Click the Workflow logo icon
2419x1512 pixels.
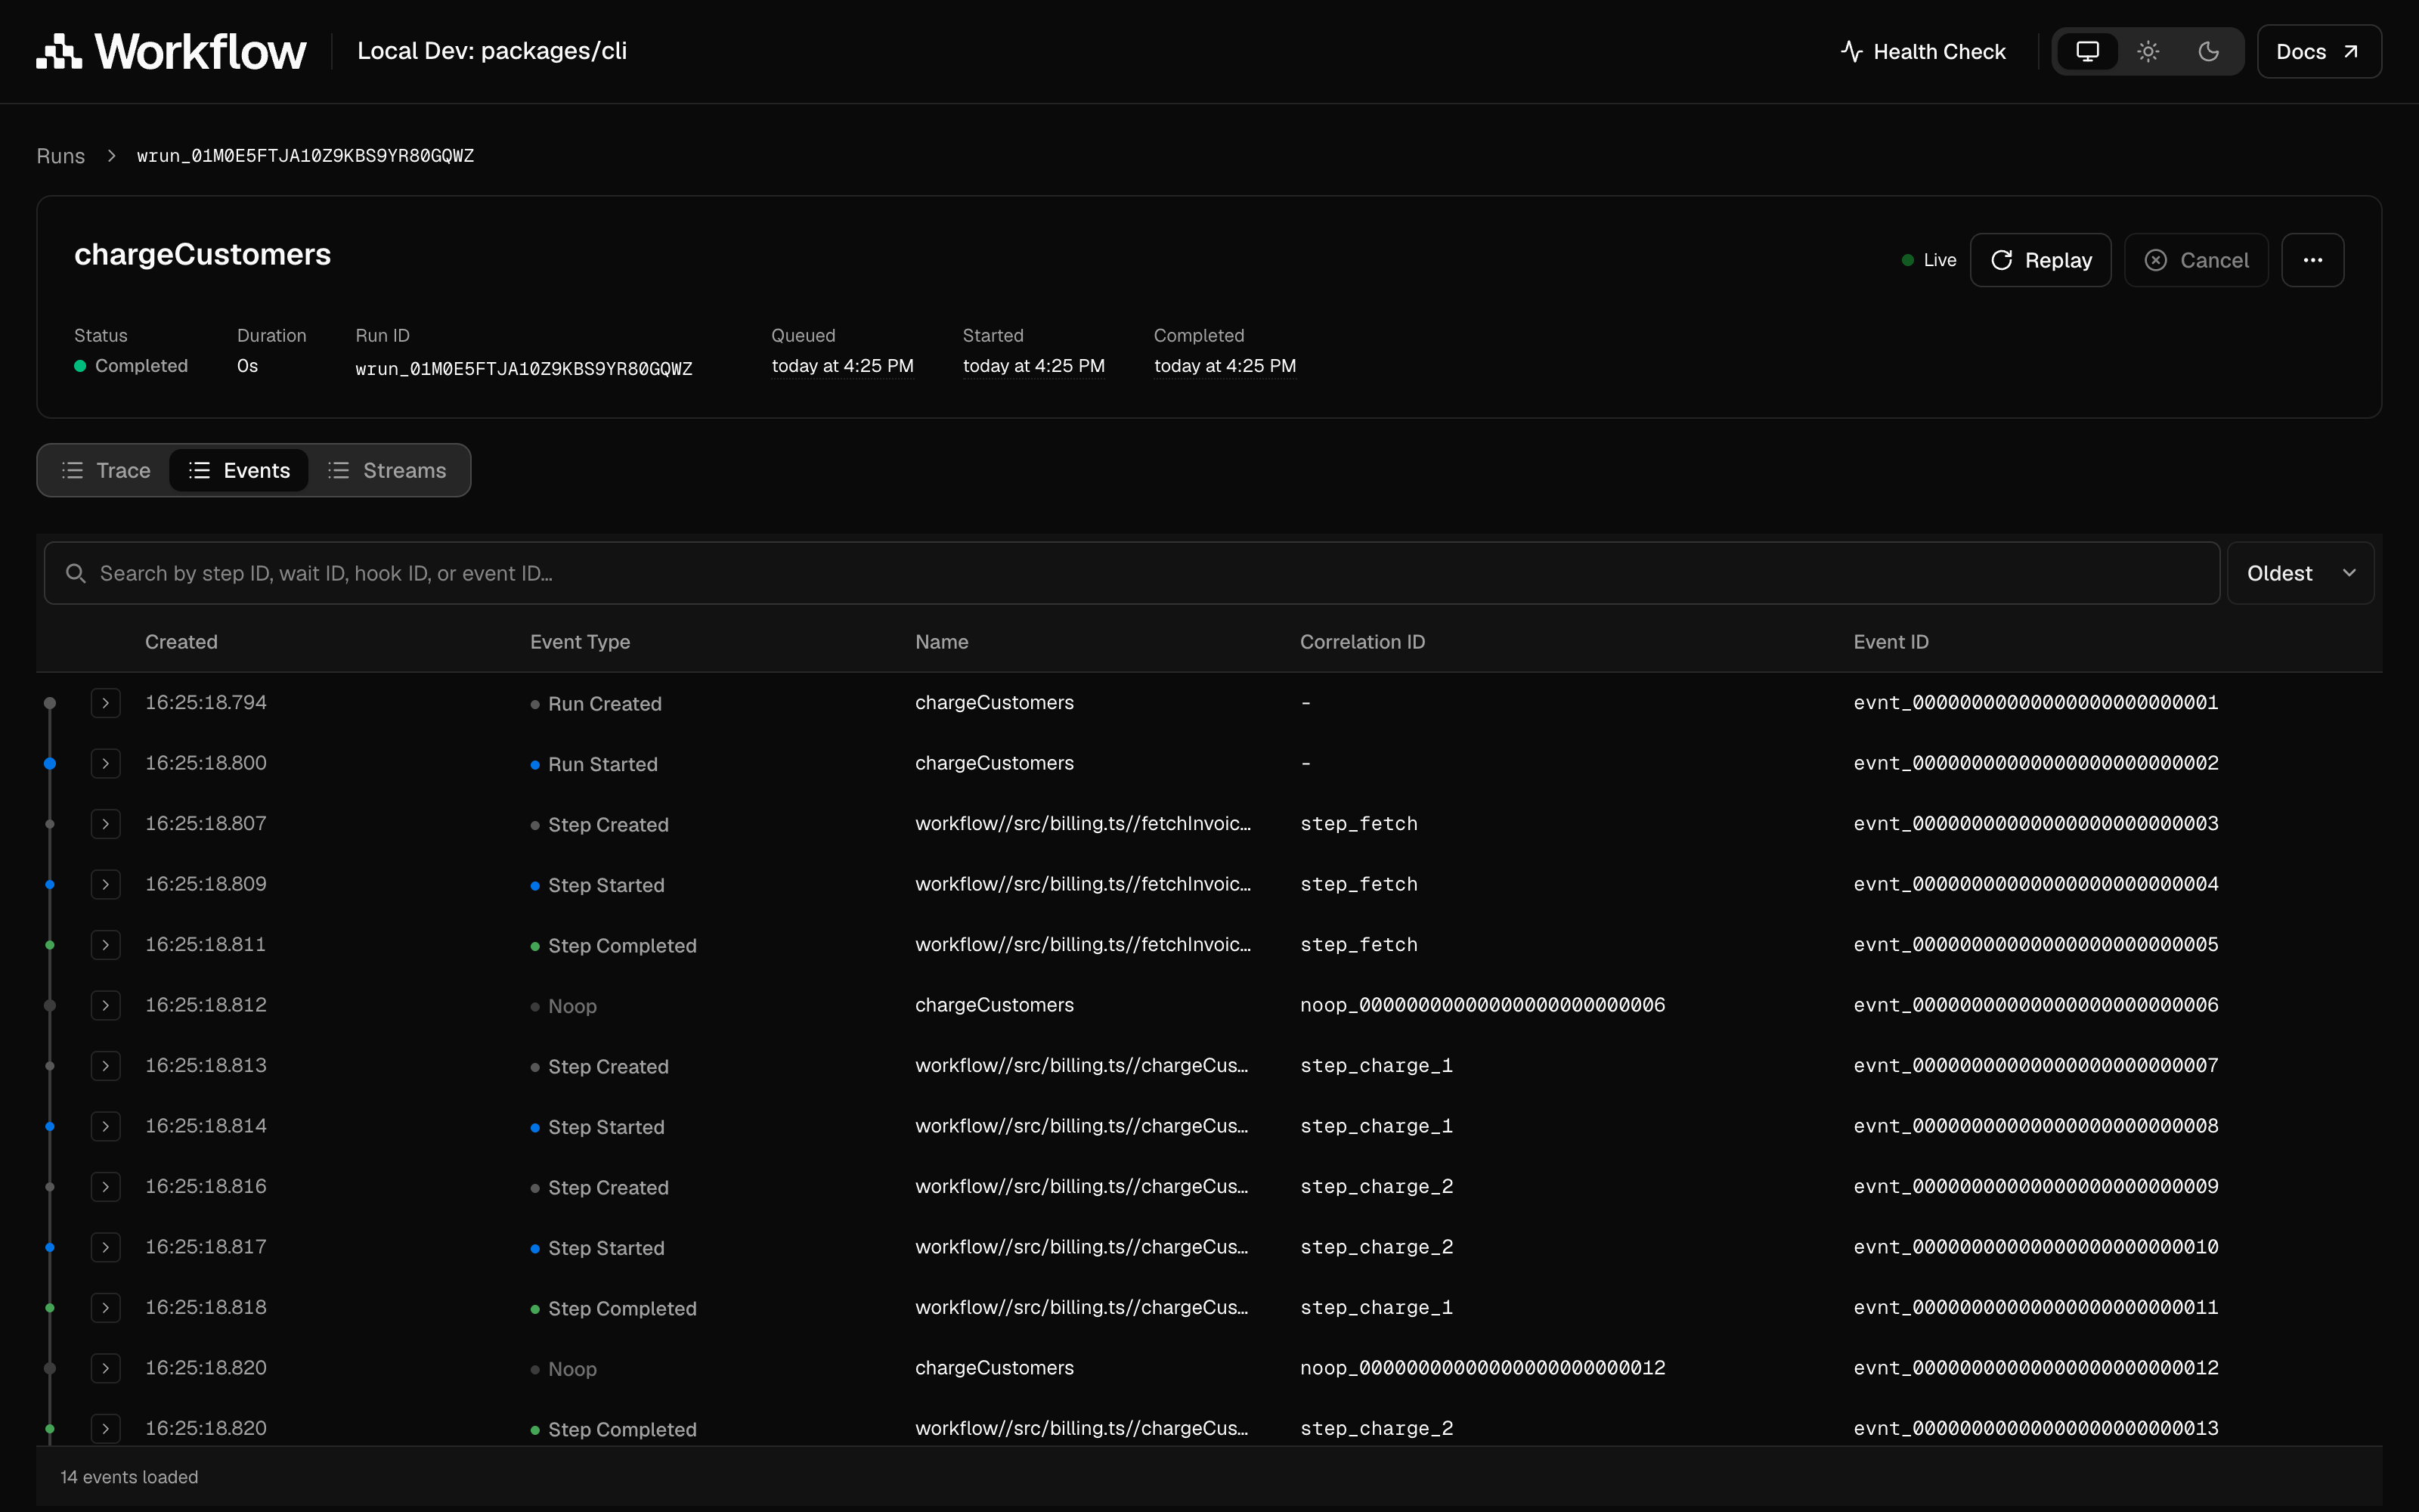point(59,51)
